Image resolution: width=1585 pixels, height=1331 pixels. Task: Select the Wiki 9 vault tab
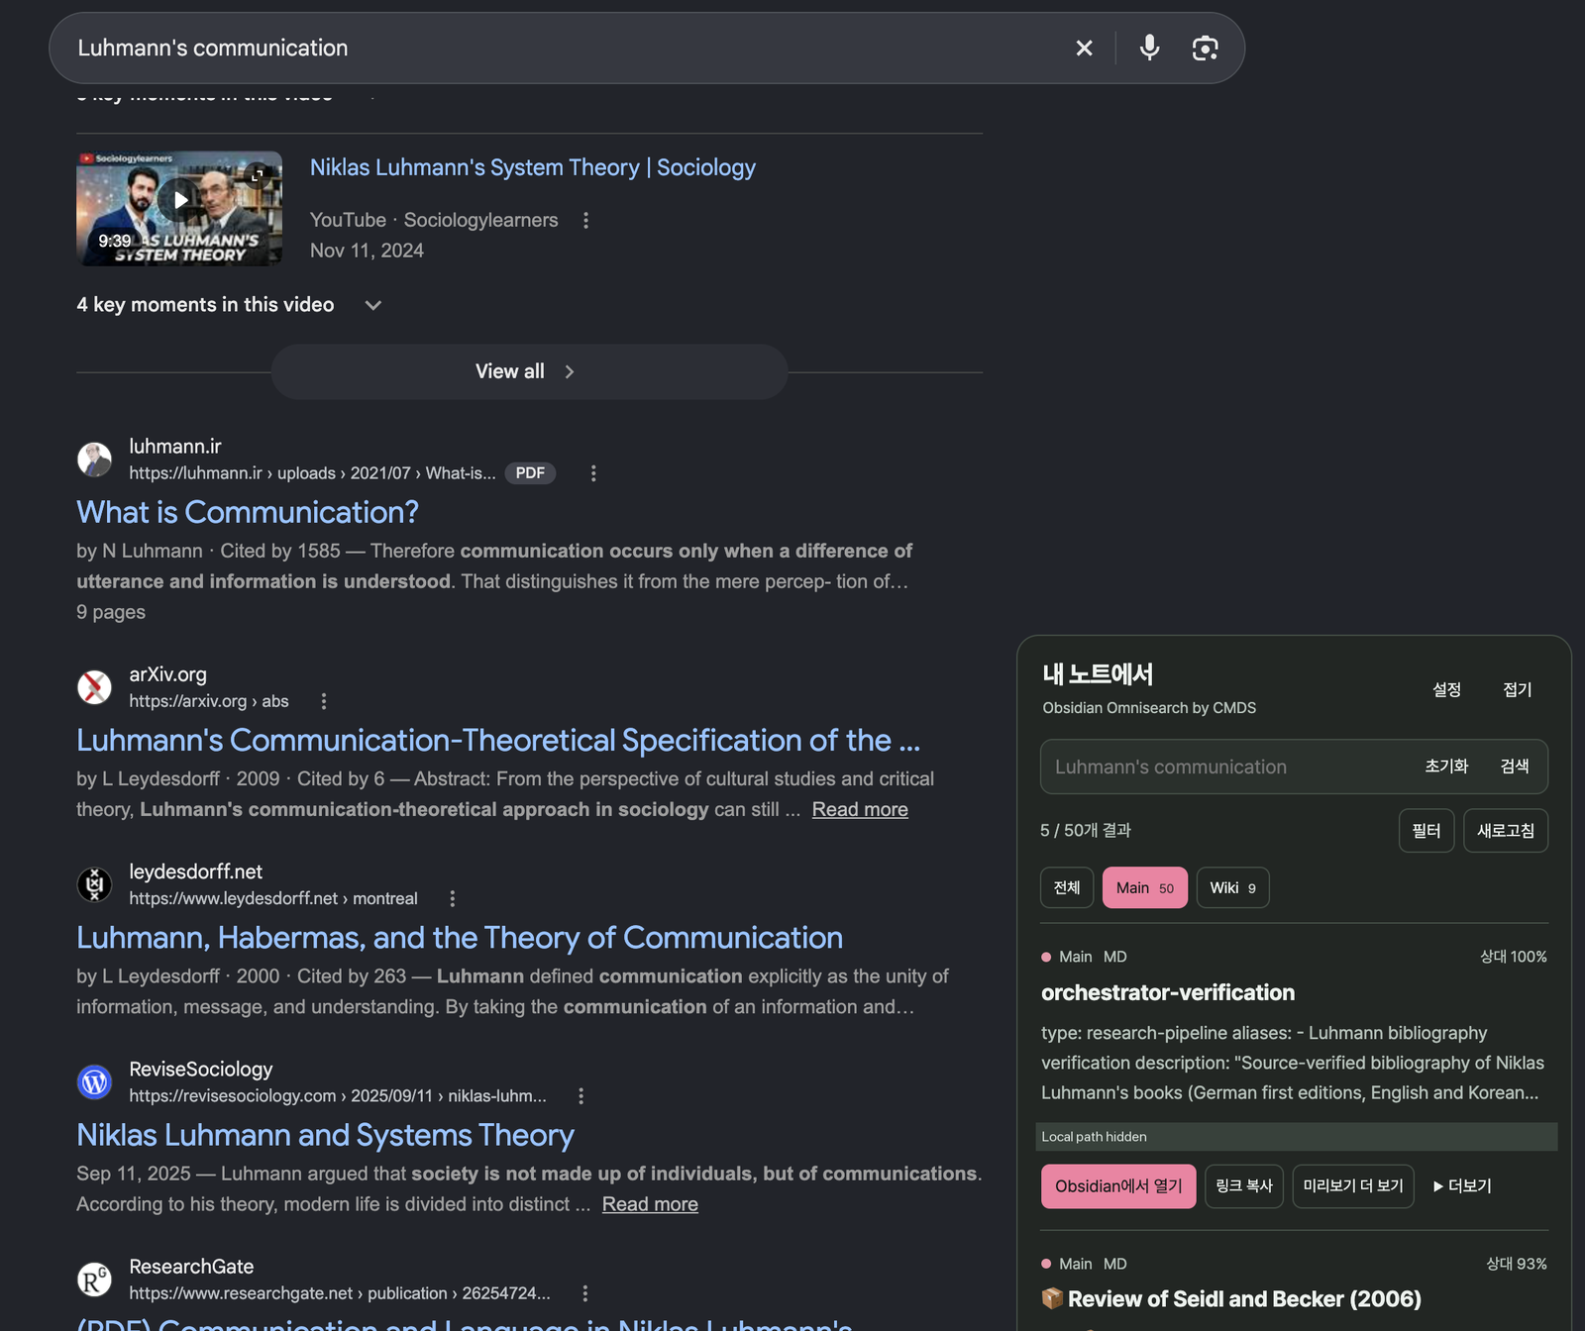pos(1232,887)
